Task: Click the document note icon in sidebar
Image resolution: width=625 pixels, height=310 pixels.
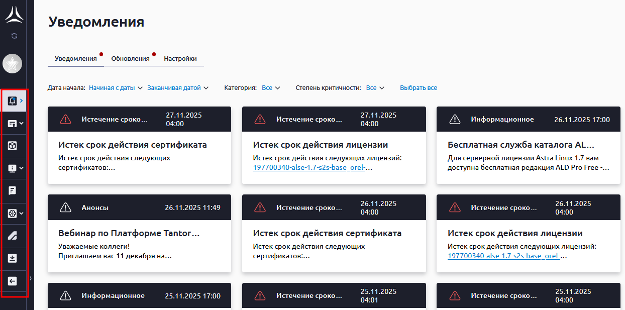Action: [x=13, y=190]
